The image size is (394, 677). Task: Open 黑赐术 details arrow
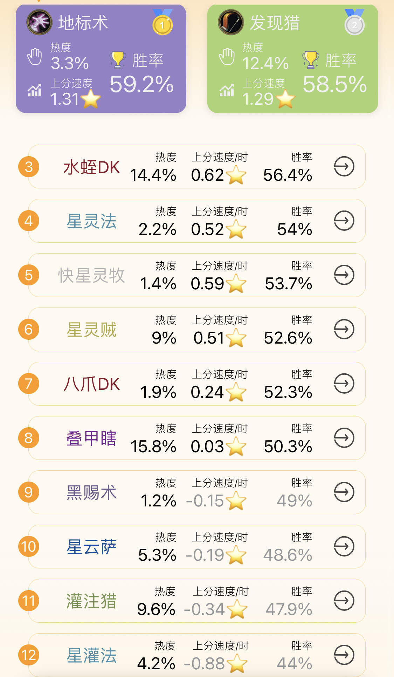click(x=344, y=492)
